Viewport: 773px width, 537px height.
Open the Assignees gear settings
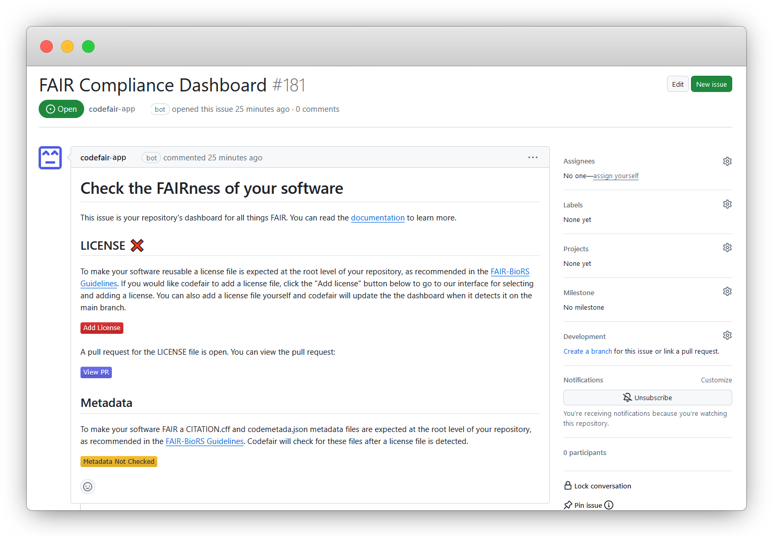[727, 161]
